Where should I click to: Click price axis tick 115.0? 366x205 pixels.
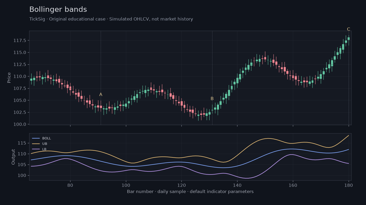(20, 53)
